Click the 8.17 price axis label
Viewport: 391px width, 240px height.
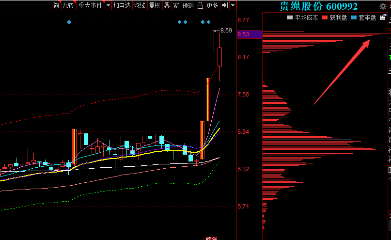[x=243, y=57]
